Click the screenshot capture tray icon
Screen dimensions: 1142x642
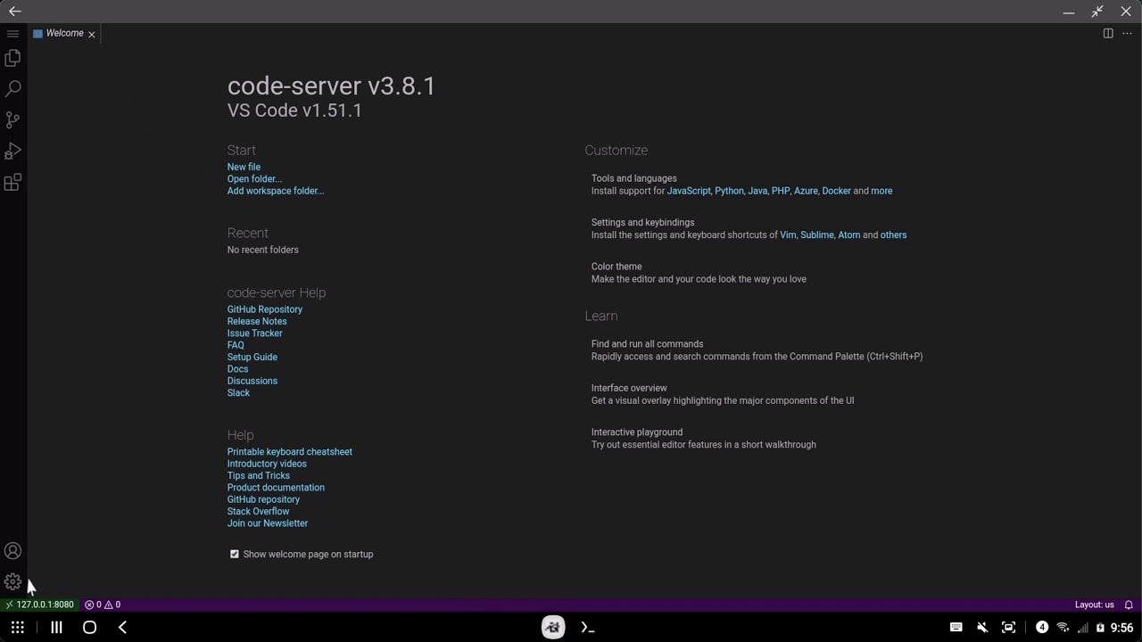[1009, 628]
